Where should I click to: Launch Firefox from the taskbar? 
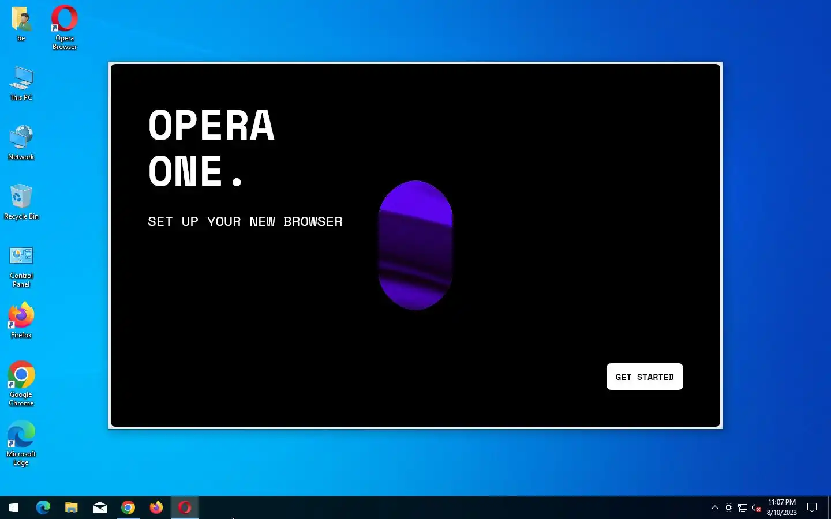click(x=156, y=507)
